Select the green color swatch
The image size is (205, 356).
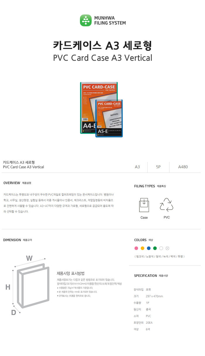155,248
